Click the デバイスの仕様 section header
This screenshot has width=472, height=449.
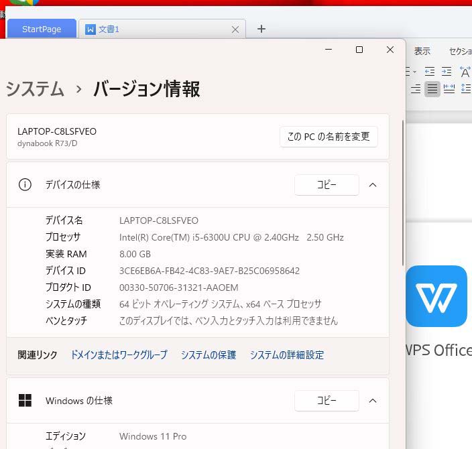pyautogui.click(x=198, y=185)
